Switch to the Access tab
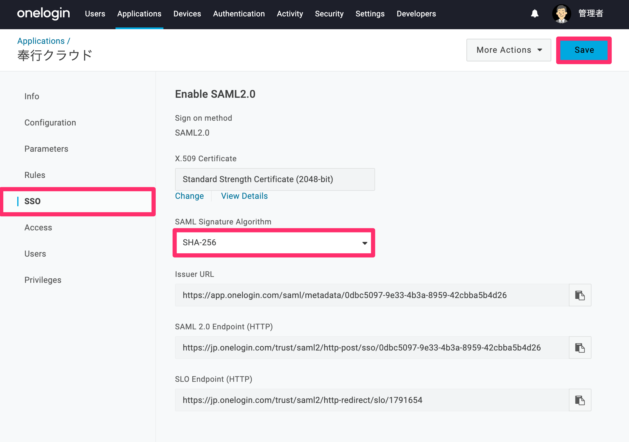The image size is (629, 442). [x=38, y=227]
